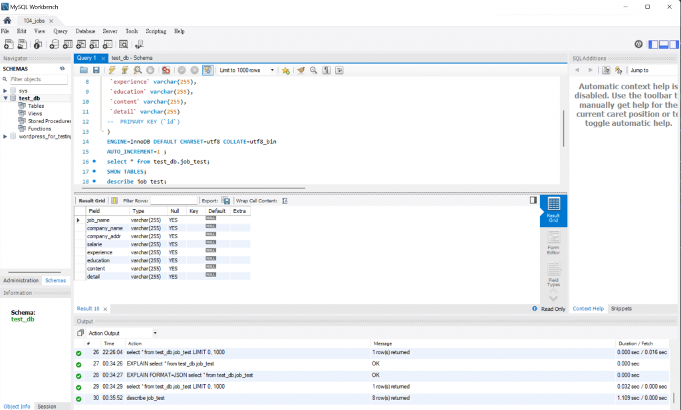Screen dimensions: 681x410
Task: Close the Query 1 tab
Action: click(x=103, y=58)
